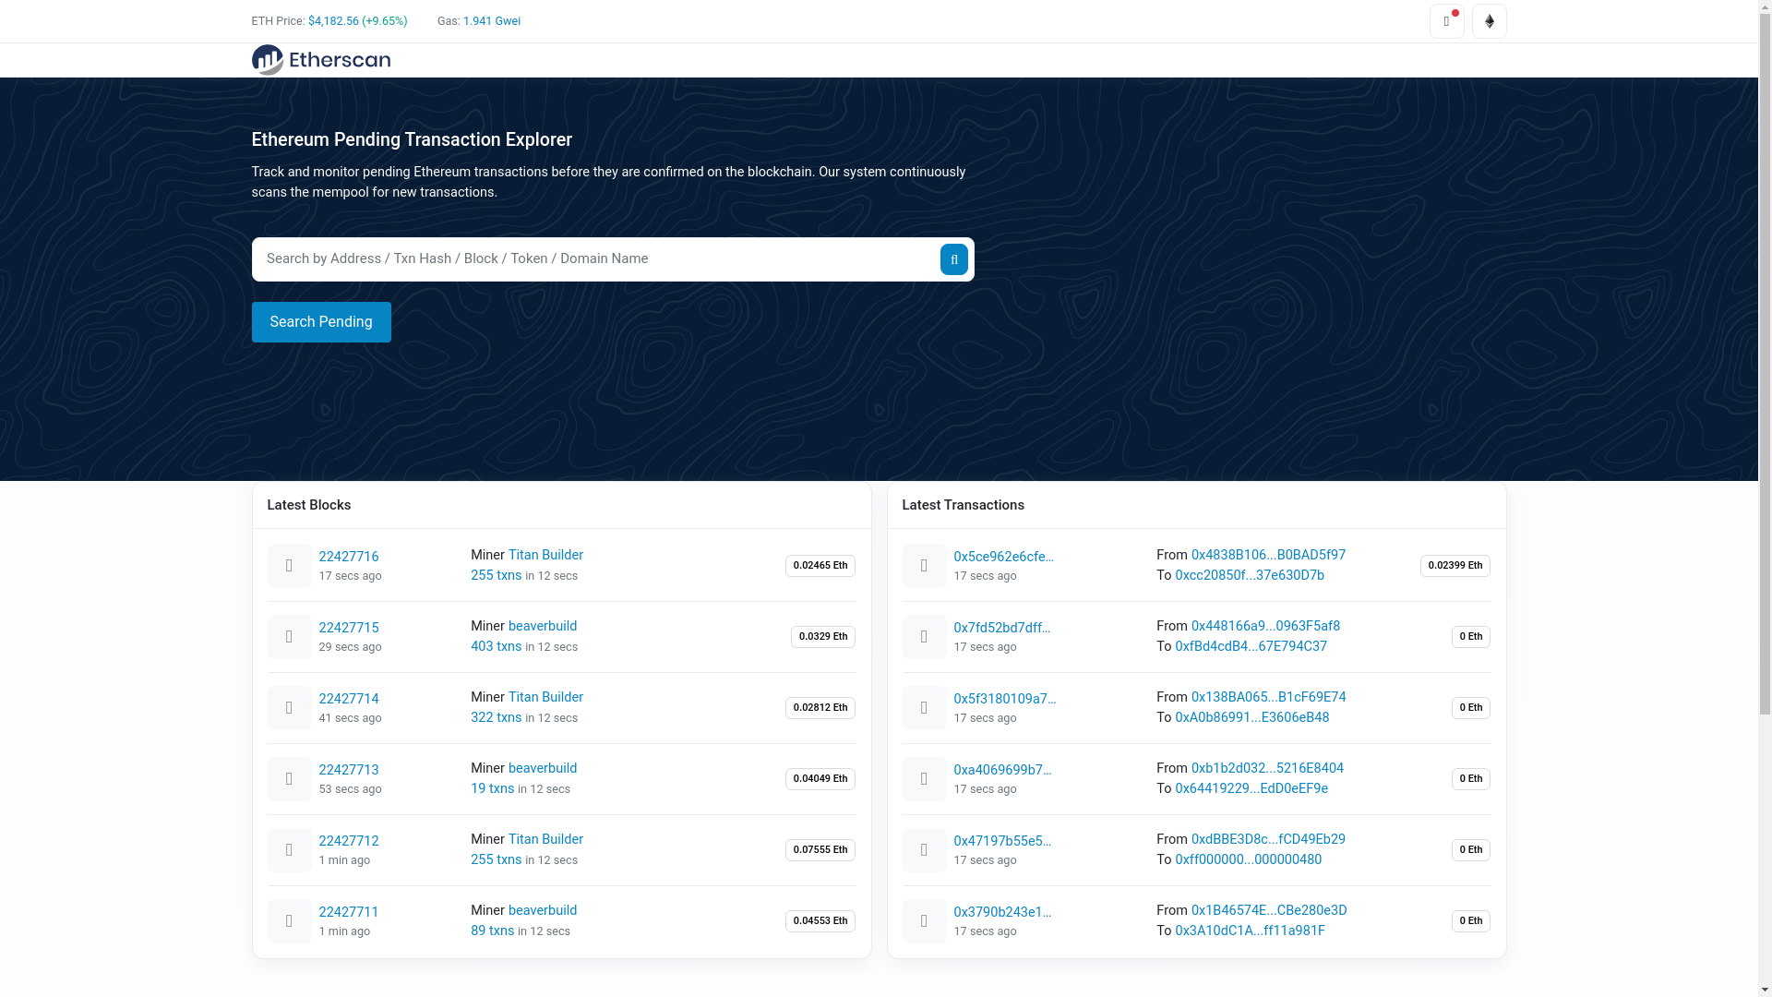Click the 1.941 Gwei gas price link
Image resolution: width=1772 pixels, height=997 pixels.
click(491, 21)
